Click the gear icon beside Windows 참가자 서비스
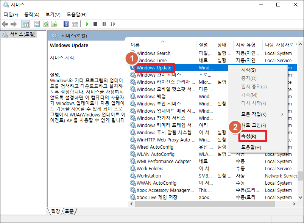304x223 pixels. click(133, 118)
